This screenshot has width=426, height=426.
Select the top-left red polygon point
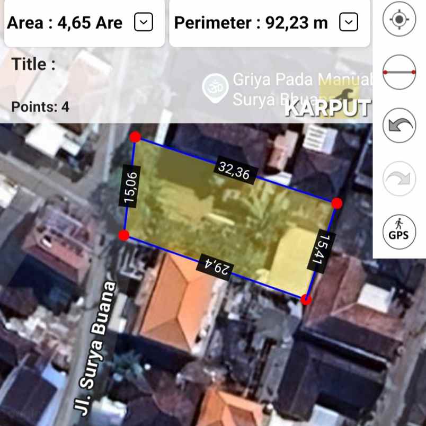click(x=135, y=137)
